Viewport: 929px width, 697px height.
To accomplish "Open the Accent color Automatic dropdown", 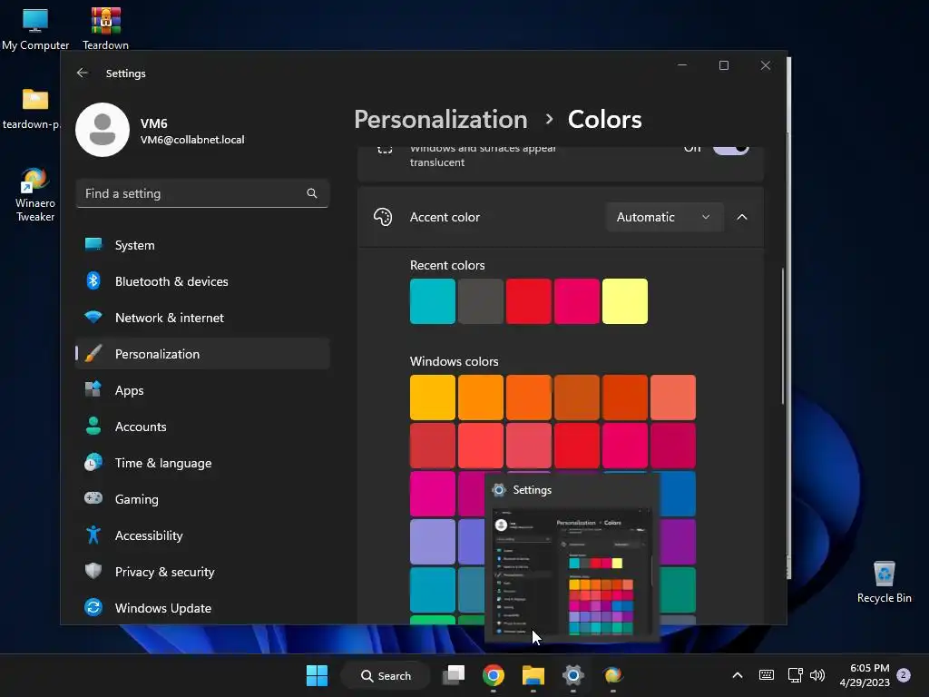I will point(664,217).
